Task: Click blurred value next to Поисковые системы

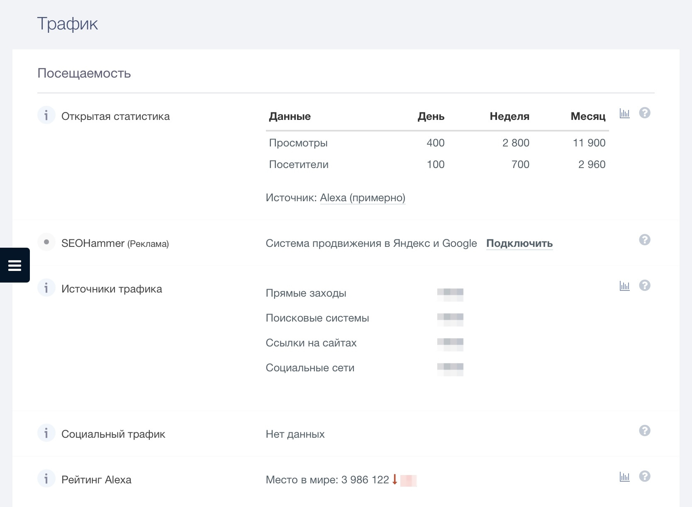Action: coord(450,319)
